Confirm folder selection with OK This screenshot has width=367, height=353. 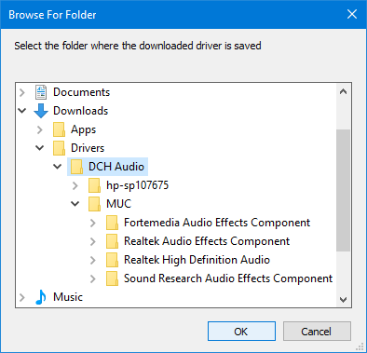pos(241,332)
